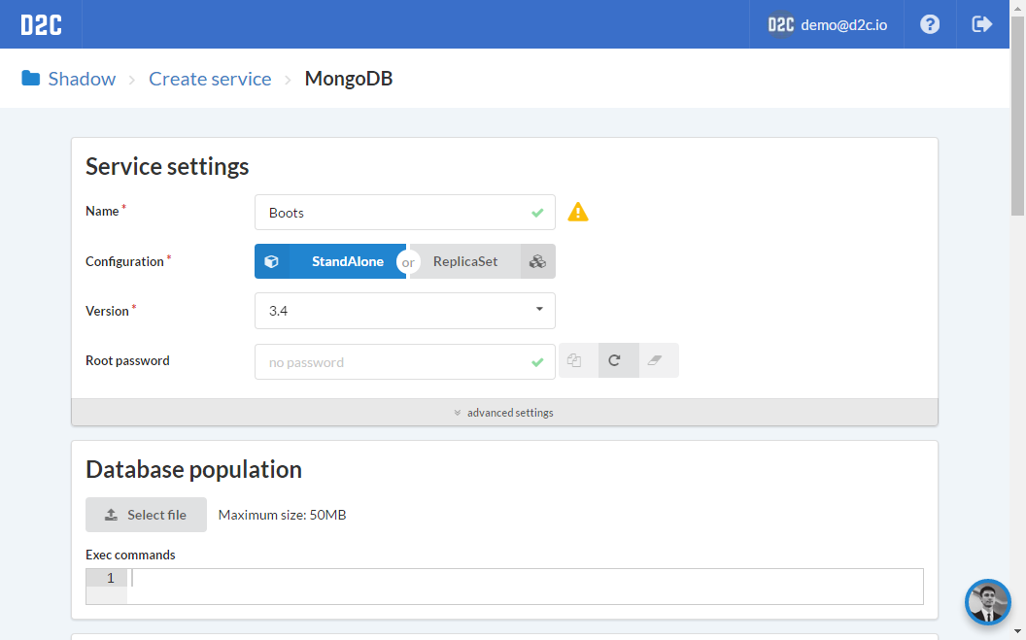Select ReplicaSet configuration
The height and width of the screenshot is (640, 1026).
pos(482,261)
